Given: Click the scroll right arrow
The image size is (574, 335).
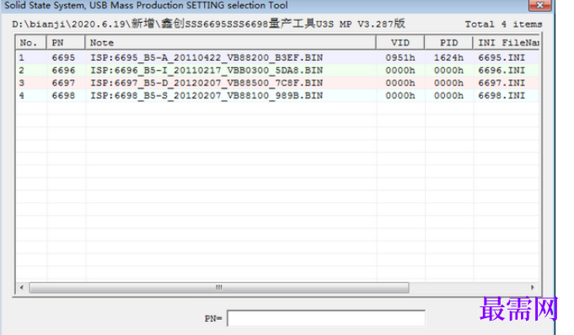Looking at the screenshot, I should pyautogui.click(x=532, y=288).
